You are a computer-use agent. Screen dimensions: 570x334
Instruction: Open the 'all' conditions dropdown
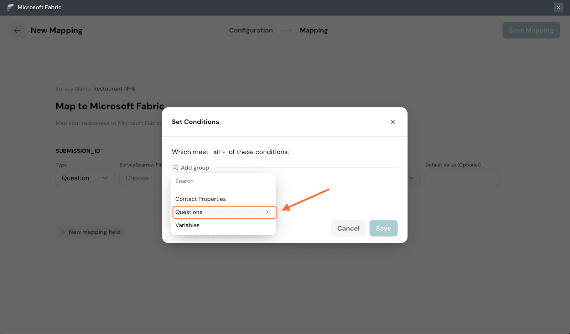tap(219, 152)
